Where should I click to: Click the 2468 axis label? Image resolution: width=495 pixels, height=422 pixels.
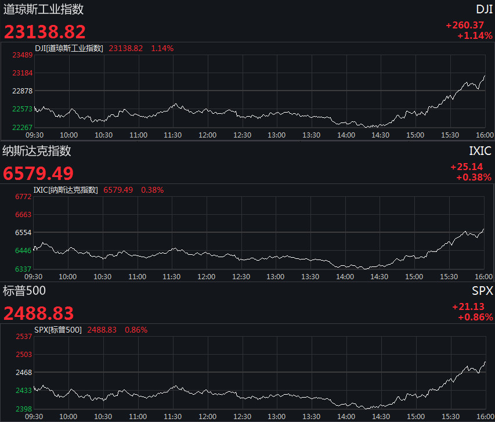tap(24, 373)
